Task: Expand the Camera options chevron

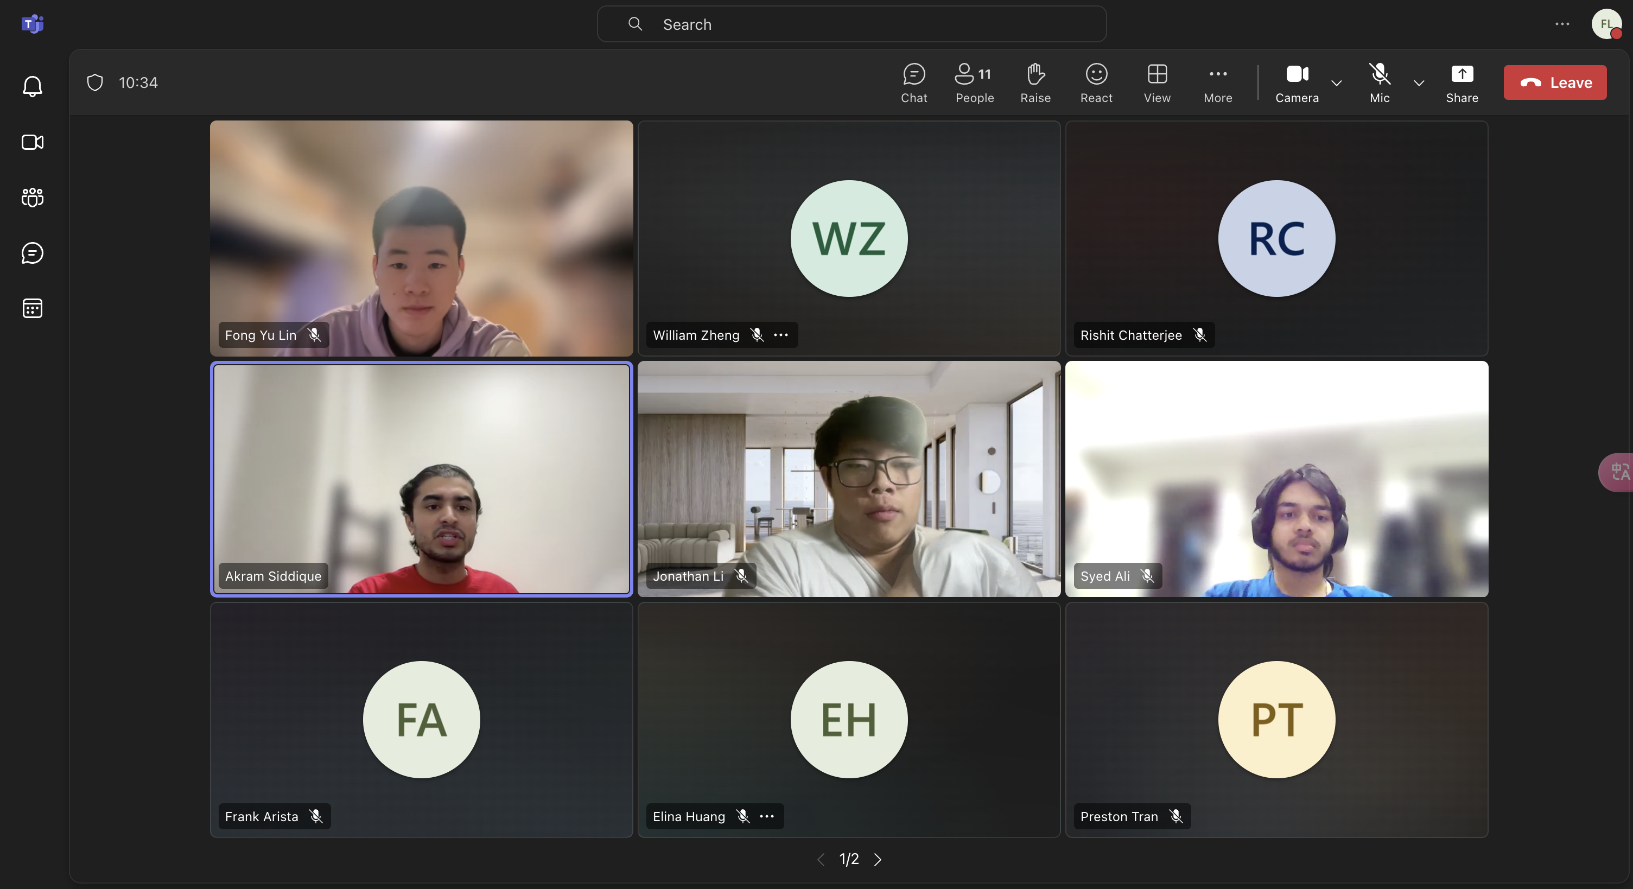Action: pyautogui.click(x=1336, y=83)
